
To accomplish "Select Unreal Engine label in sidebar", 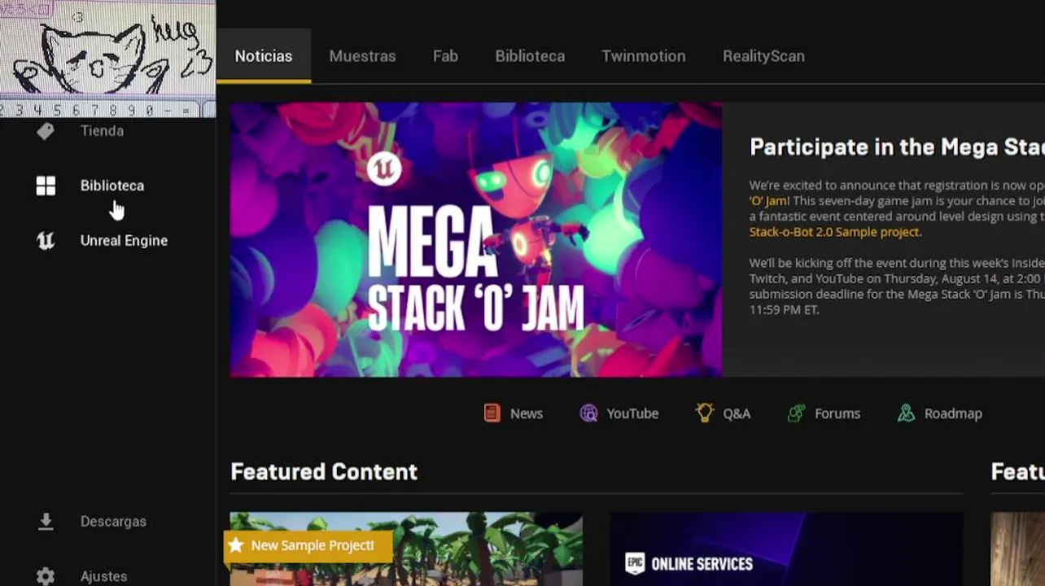I will coord(124,240).
